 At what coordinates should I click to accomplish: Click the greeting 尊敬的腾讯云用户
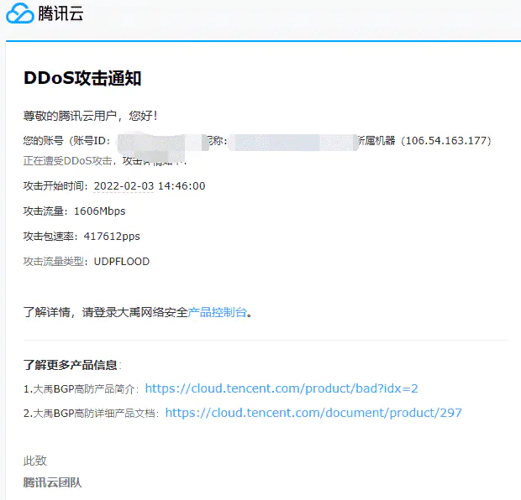tap(70, 116)
